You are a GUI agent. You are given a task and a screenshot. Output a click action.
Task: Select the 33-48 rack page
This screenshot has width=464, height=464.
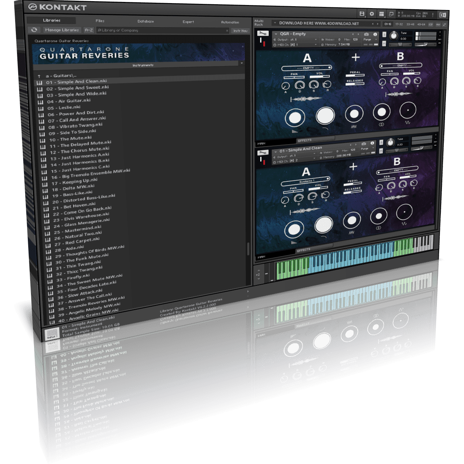(x=410, y=24)
